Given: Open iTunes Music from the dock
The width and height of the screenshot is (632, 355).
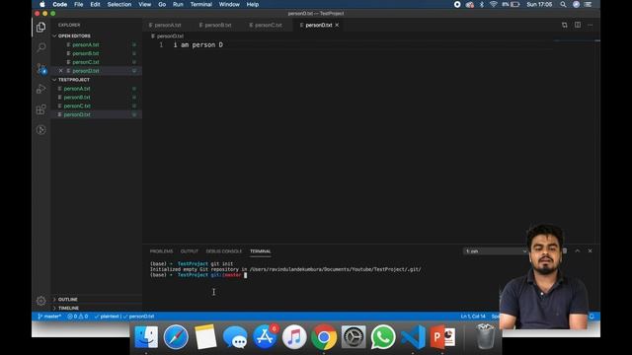Looking at the screenshot, I should 294,337.
